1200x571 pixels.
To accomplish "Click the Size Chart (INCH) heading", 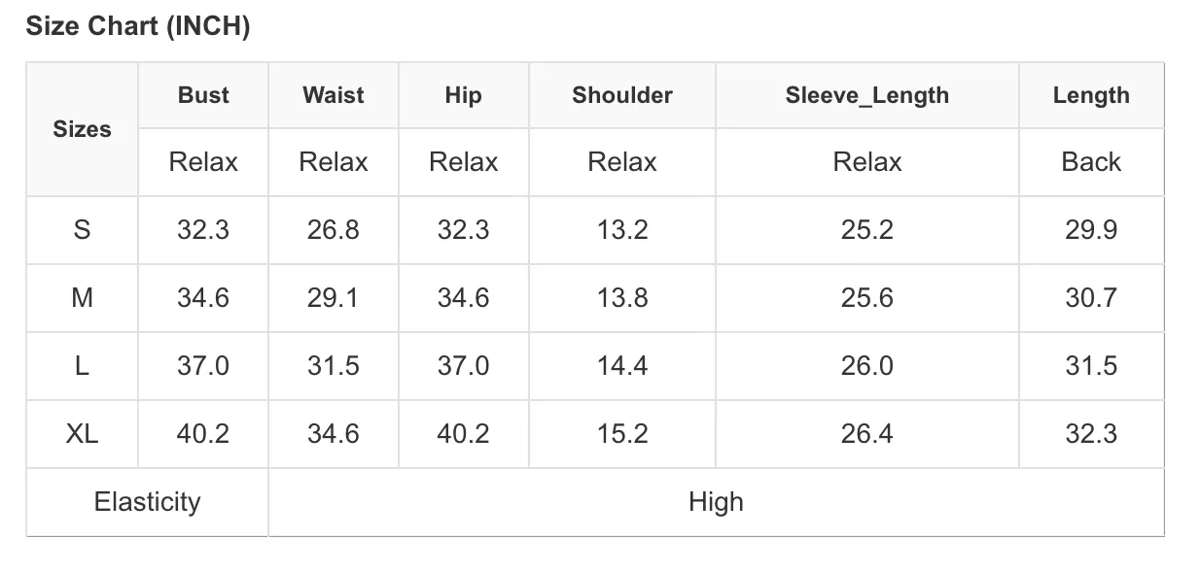I will 138,26.
